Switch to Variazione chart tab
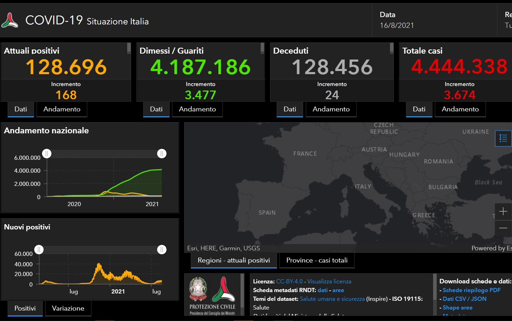 [68, 308]
